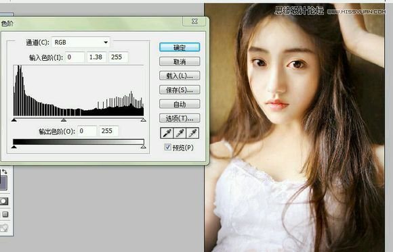Select input black point slider under histogram
Viewport: 393px width, 252px height.
pyautogui.click(x=14, y=120)
